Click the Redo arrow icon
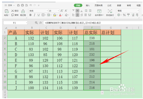 tap(35, 5)
